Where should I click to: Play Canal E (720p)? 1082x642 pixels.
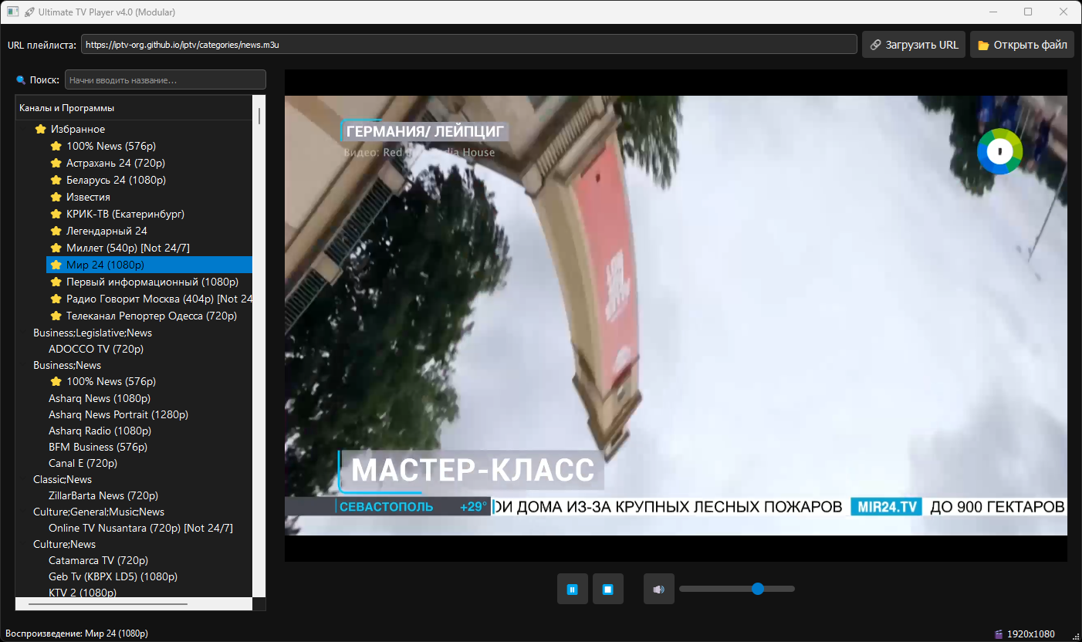83,463
